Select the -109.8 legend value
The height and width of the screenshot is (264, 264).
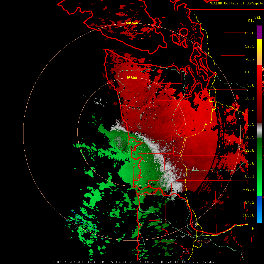coord(247,215)
